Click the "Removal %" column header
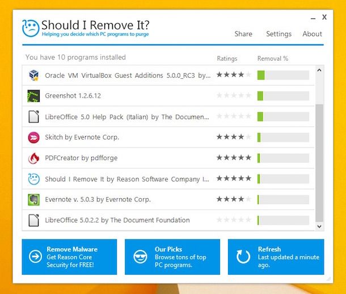 coord(272,58)
